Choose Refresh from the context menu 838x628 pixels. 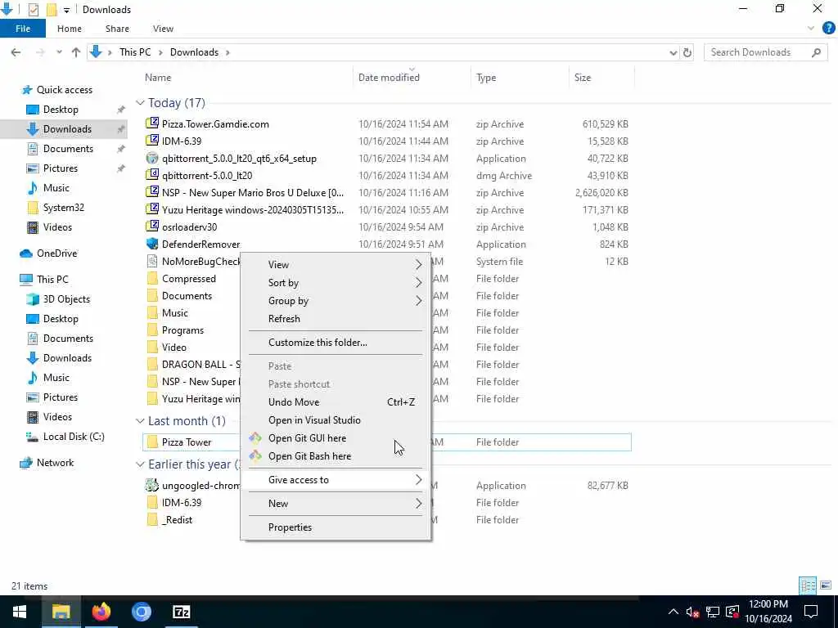click(336, 319)
